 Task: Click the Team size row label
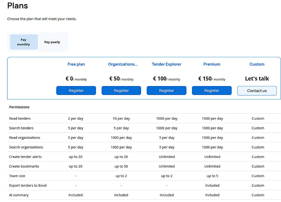click(17, 176)
